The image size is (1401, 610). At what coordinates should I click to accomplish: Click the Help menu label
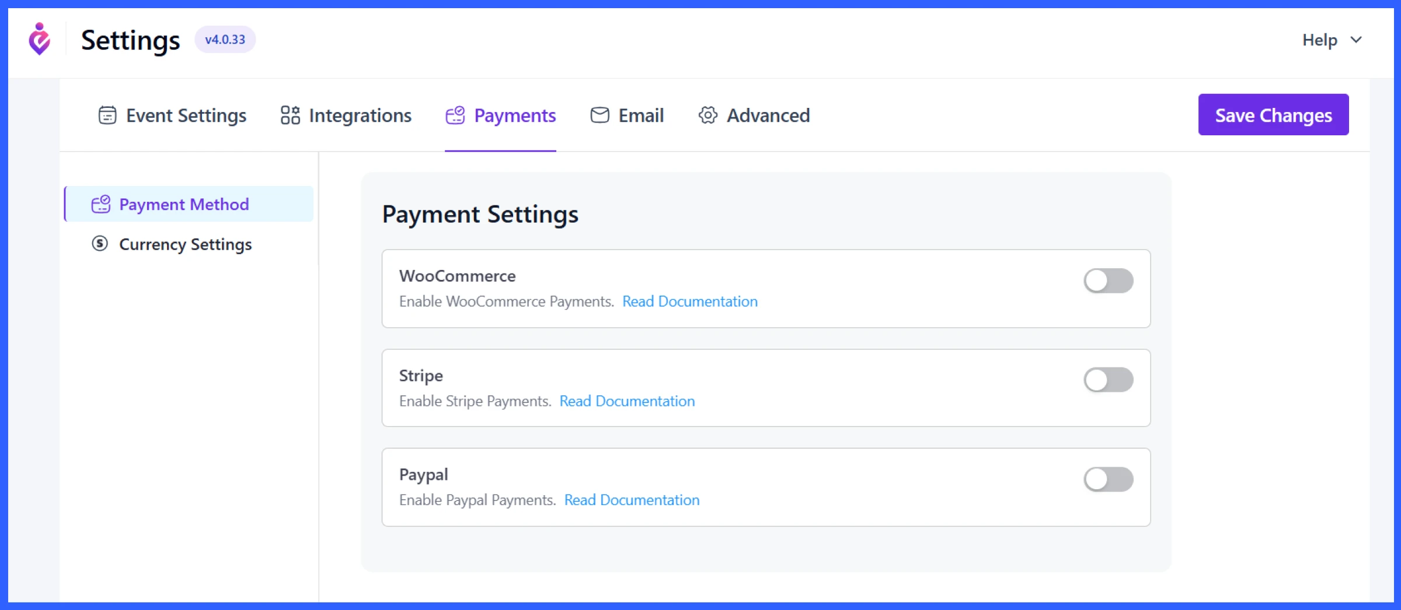click(1319, 40)
